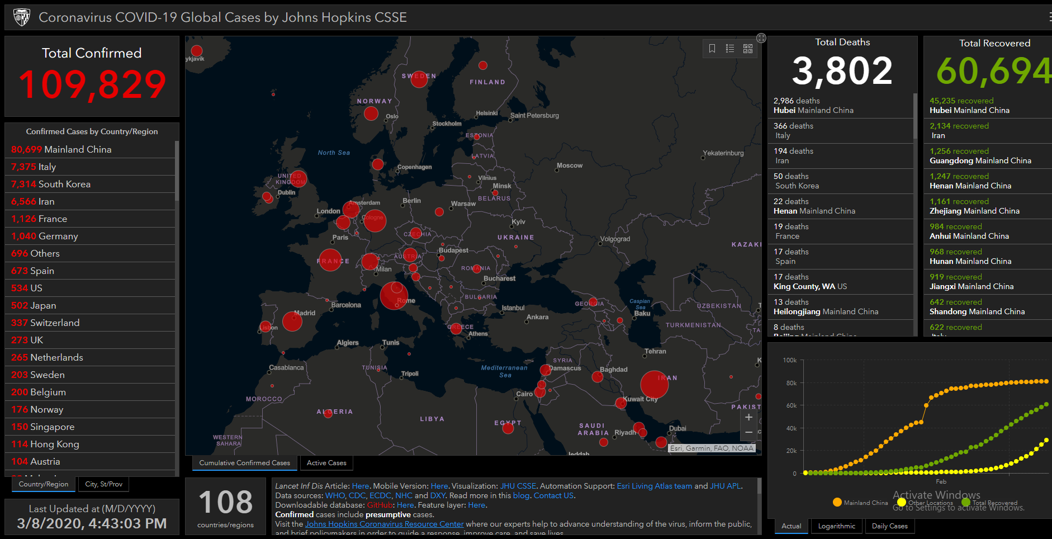The image size is (1052, 539).
Task: Open the top-right dashboard menu icon
Action: point(1050,17)
